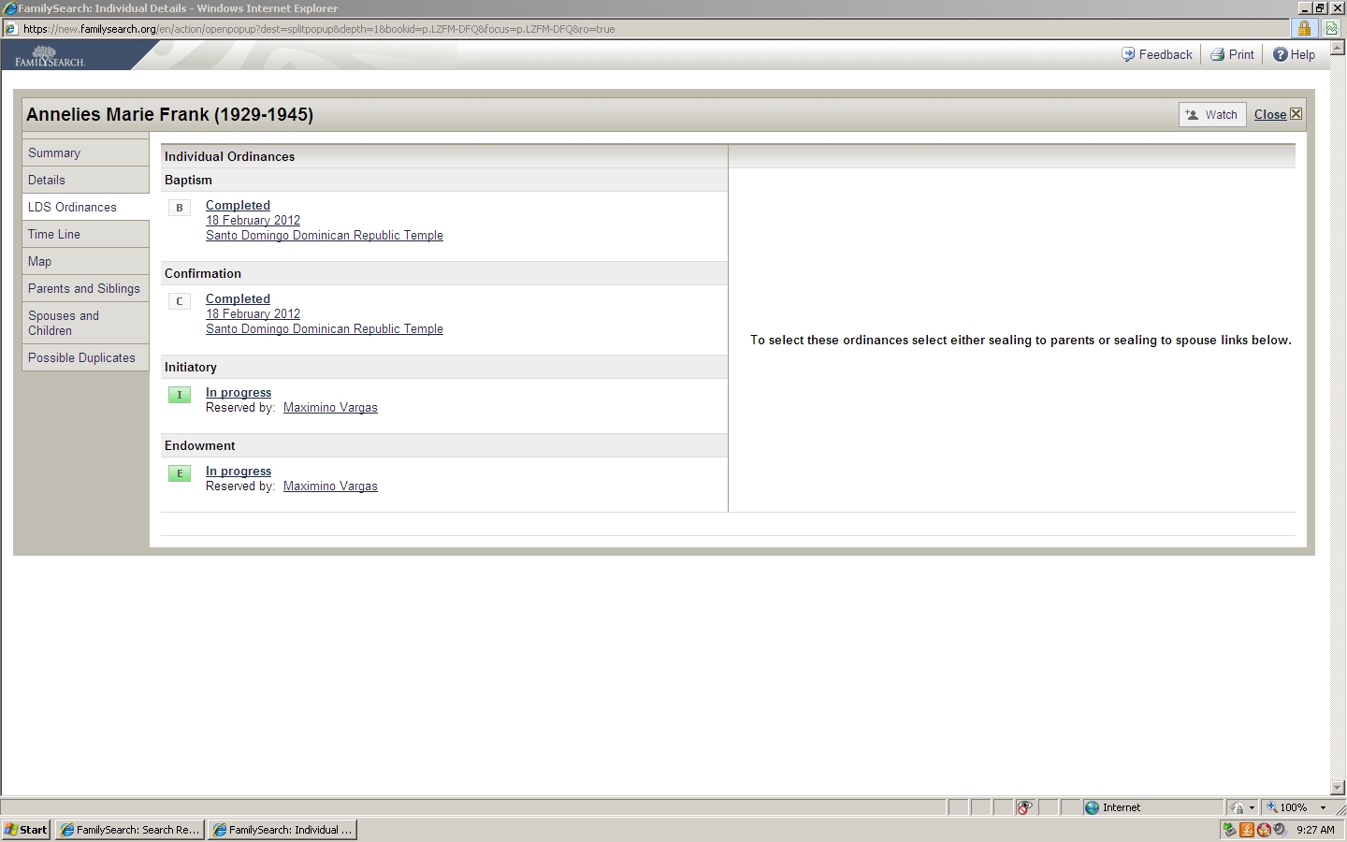Click the FamilySearch tree logo
This screenshot has width=1347, height=842.
[50, 56]
